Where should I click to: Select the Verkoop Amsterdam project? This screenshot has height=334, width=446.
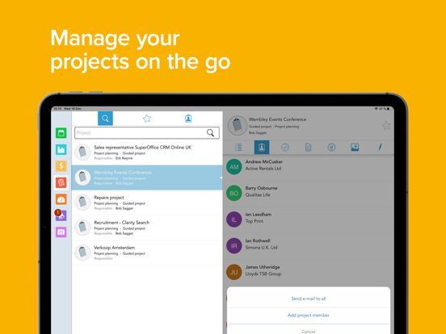pyautogui.click(x=147, y=253)
